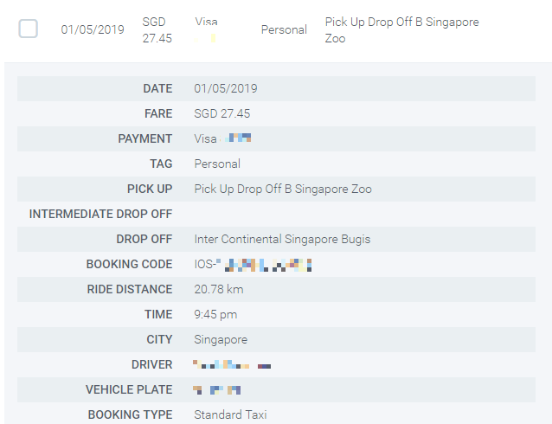Click the 01/05/2019 date in the summary row

pyautogui.click(x=93, y=29)
